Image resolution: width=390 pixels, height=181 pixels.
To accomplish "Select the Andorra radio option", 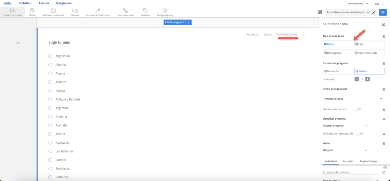I will [x=50, y=82].
